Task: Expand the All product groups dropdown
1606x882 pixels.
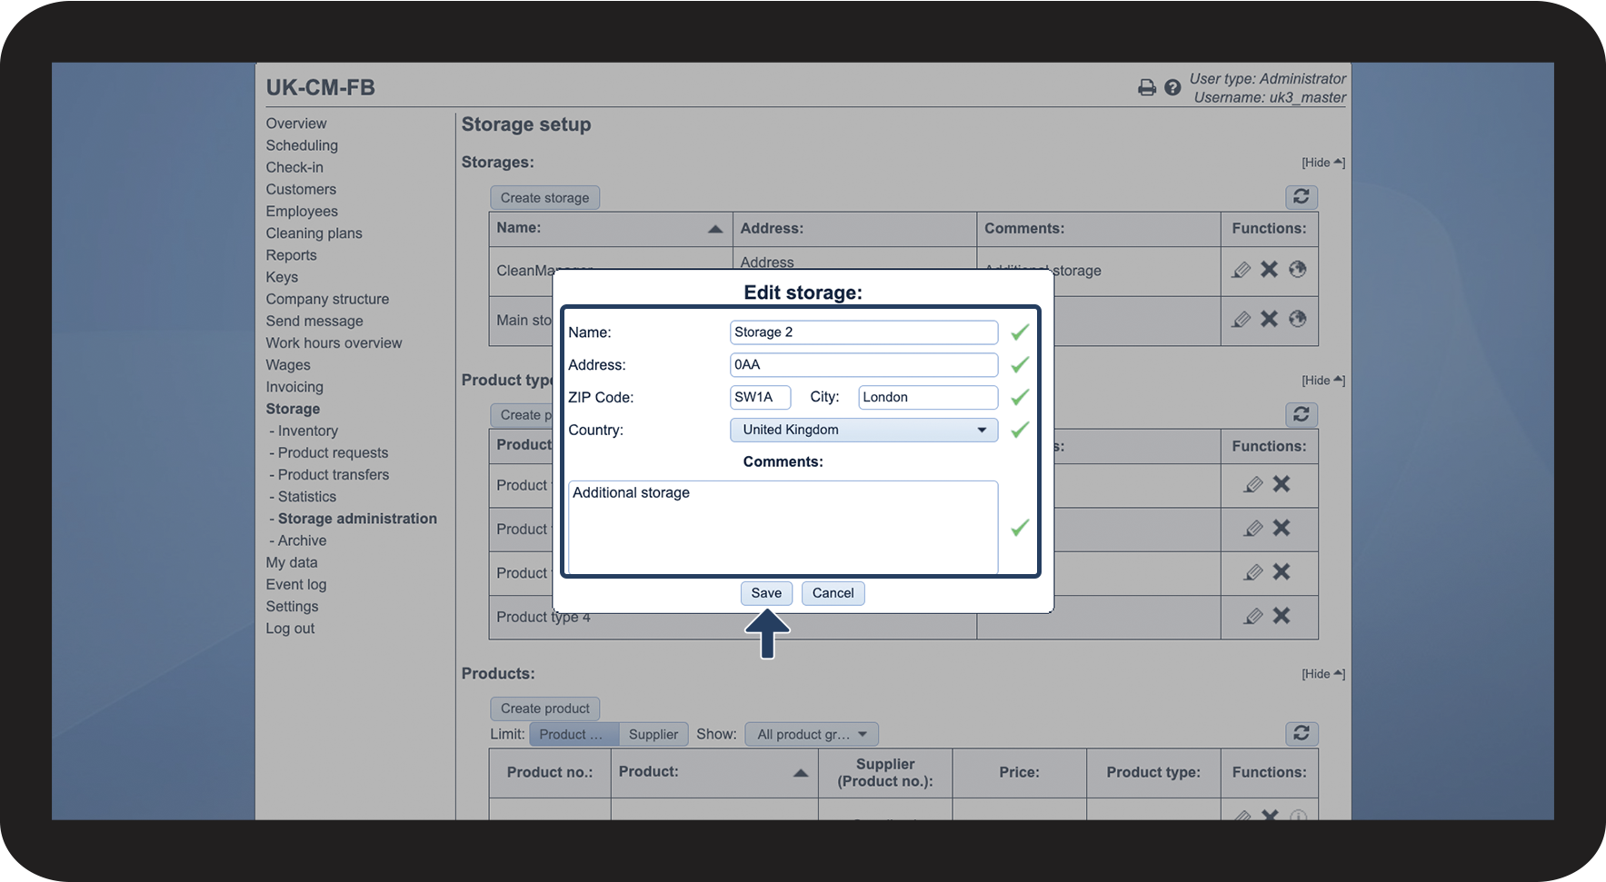Action: coord(811,734)
